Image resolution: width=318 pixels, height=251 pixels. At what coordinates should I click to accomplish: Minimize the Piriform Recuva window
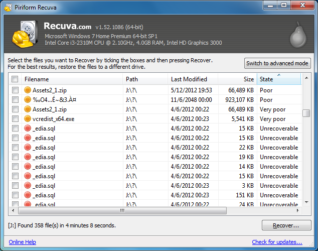tap(270, 6)
